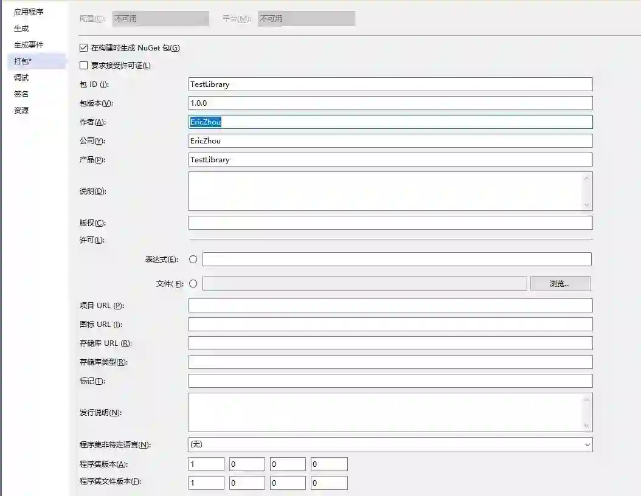Viewport: 641px width, 496px height.
Task: Click the second 程序集文件版本 number box
Action: [248, 483]
